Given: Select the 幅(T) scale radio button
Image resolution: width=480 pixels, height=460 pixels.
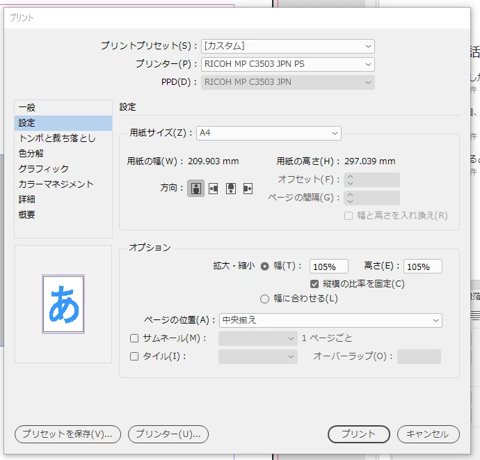Looking at the screenshot, I should click(264, 267).
